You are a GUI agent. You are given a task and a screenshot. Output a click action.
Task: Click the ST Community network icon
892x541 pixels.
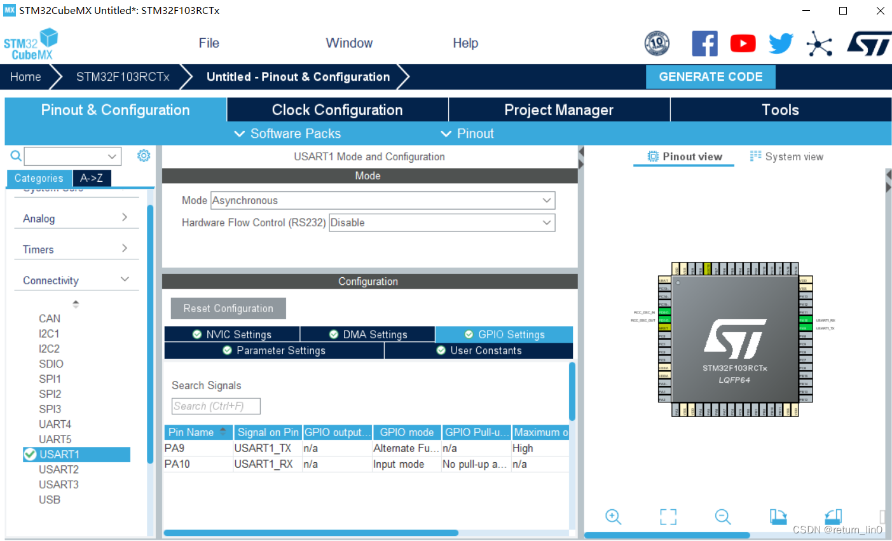point(820,43)
